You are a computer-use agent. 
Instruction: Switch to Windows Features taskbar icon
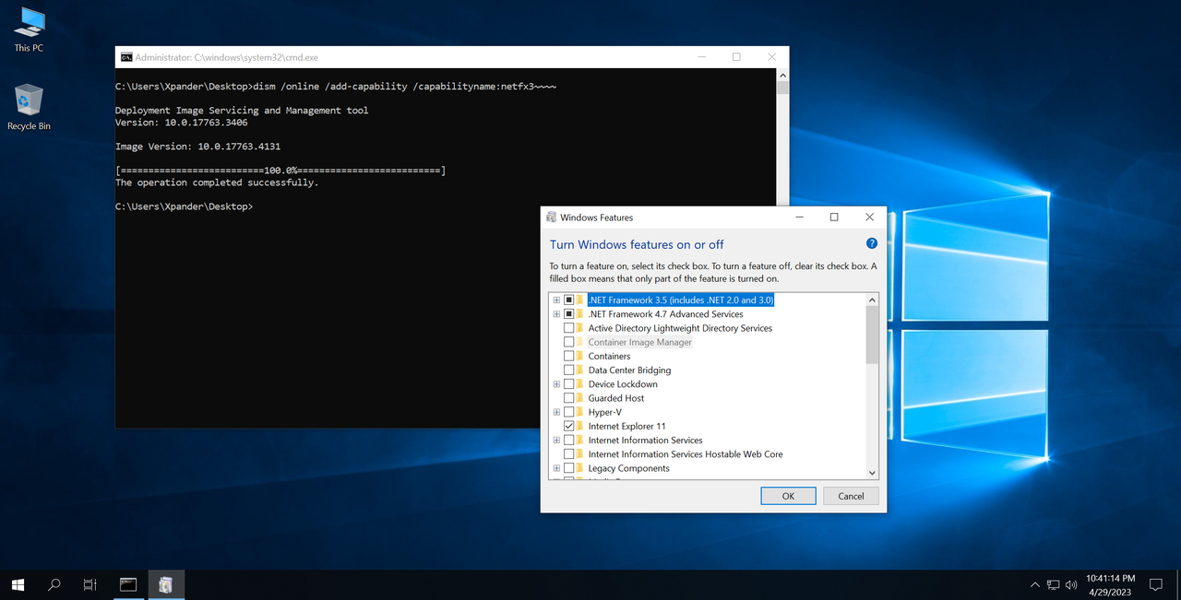pyautogui.click(x=165, y=584)
